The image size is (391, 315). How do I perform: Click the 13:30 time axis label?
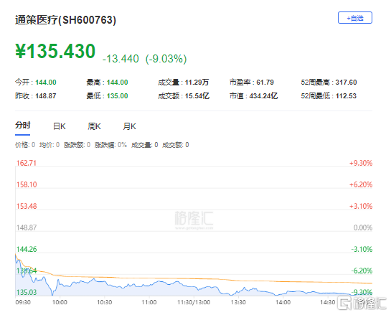[x=238, y=302]
